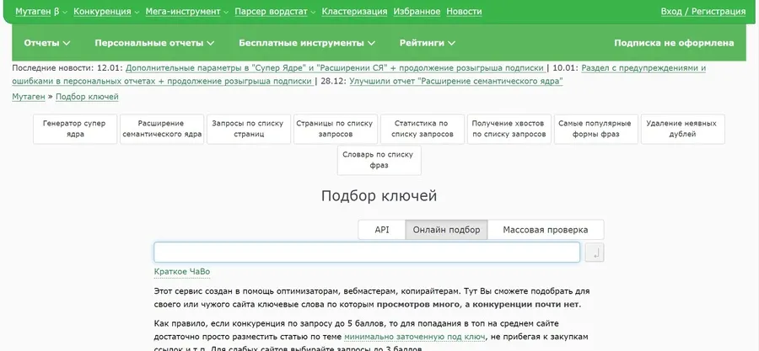Click the Вход / Регистрация link

[702, 12]
